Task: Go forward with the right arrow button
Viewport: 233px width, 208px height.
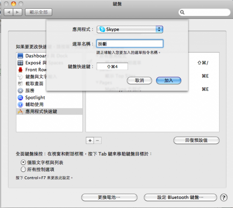Action: point(17,12)
